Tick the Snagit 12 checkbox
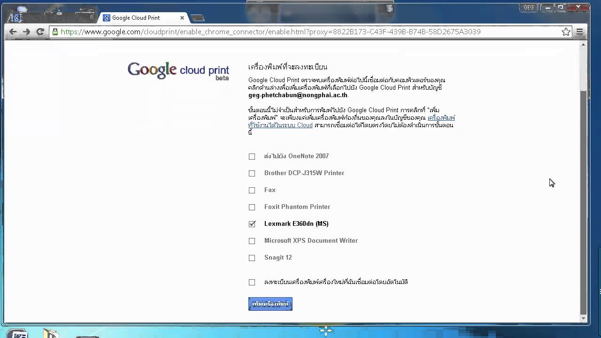601x338 pixels. click(x=252, y=258)
